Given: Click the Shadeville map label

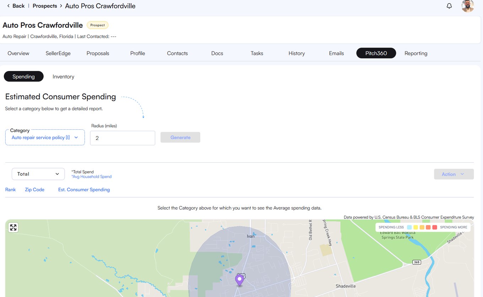Looking at the screenshot, I should 346,286.
